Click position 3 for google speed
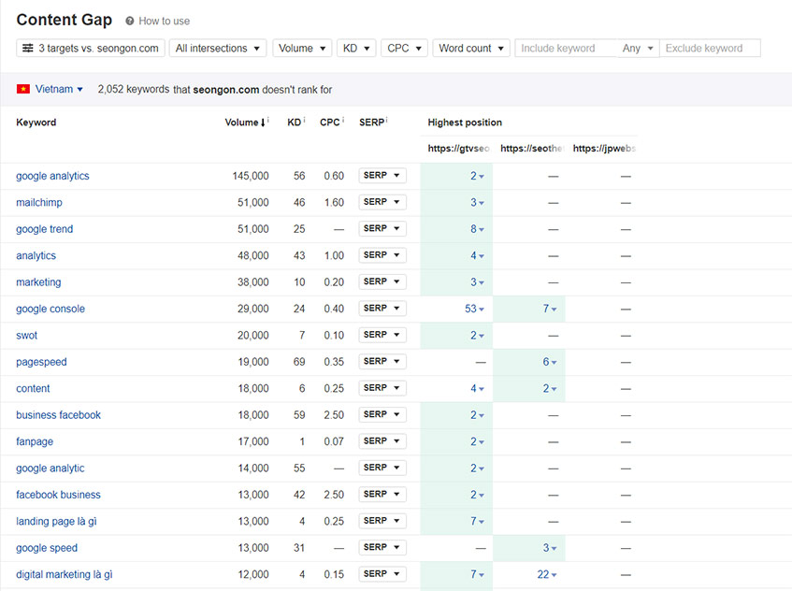This screenshot has height=591, width=792. tap(550, 548)
